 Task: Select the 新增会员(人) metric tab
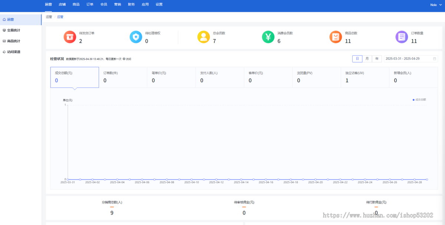(413, 77)
